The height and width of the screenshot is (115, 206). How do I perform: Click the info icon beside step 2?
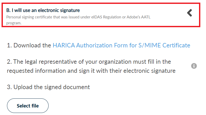coord(194,66)
